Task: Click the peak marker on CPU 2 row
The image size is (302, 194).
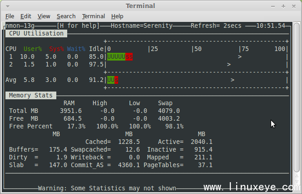Action: point(229,65)
